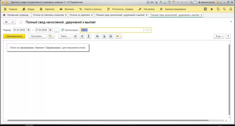
Task: Open print preview from the title bar
Action: pyautogui.click(x=156, y=2)
